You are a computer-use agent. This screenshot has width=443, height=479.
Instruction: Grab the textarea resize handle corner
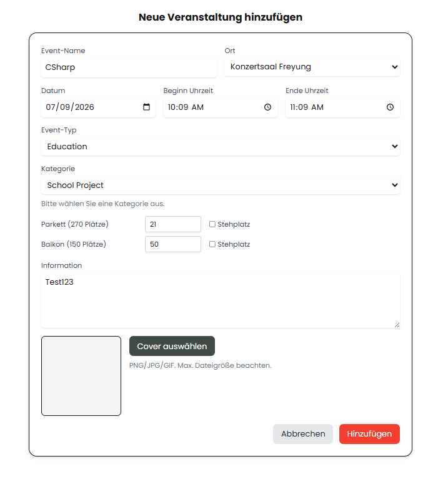(397, 325)
